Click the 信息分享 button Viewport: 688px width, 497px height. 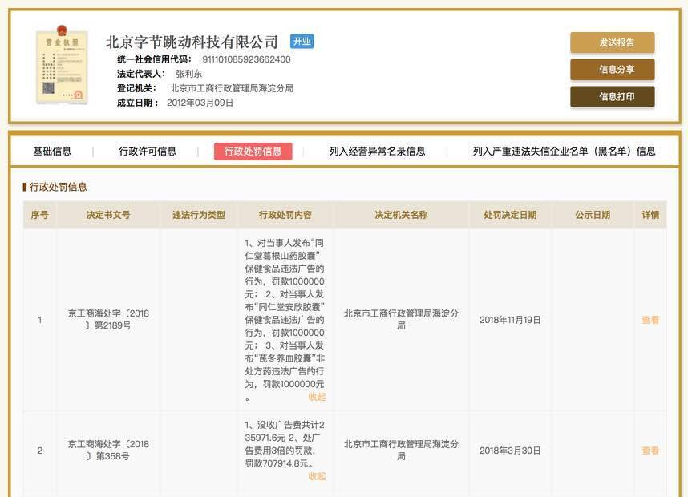(612, 70)
